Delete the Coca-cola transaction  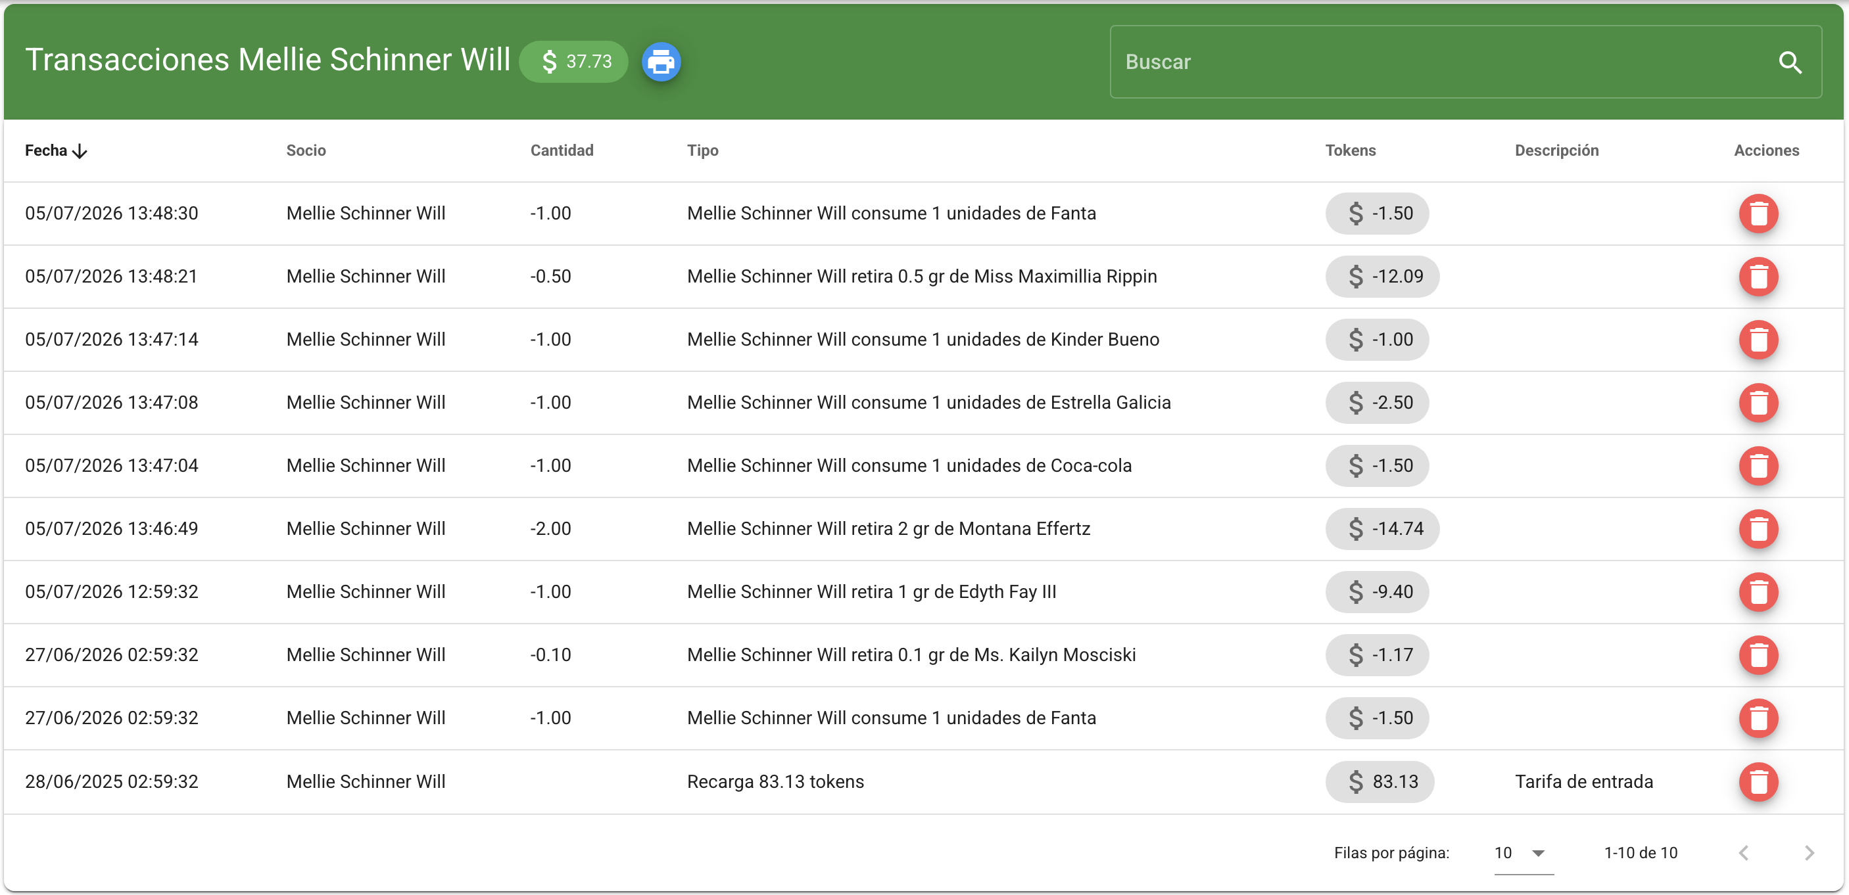(1758, 466)
